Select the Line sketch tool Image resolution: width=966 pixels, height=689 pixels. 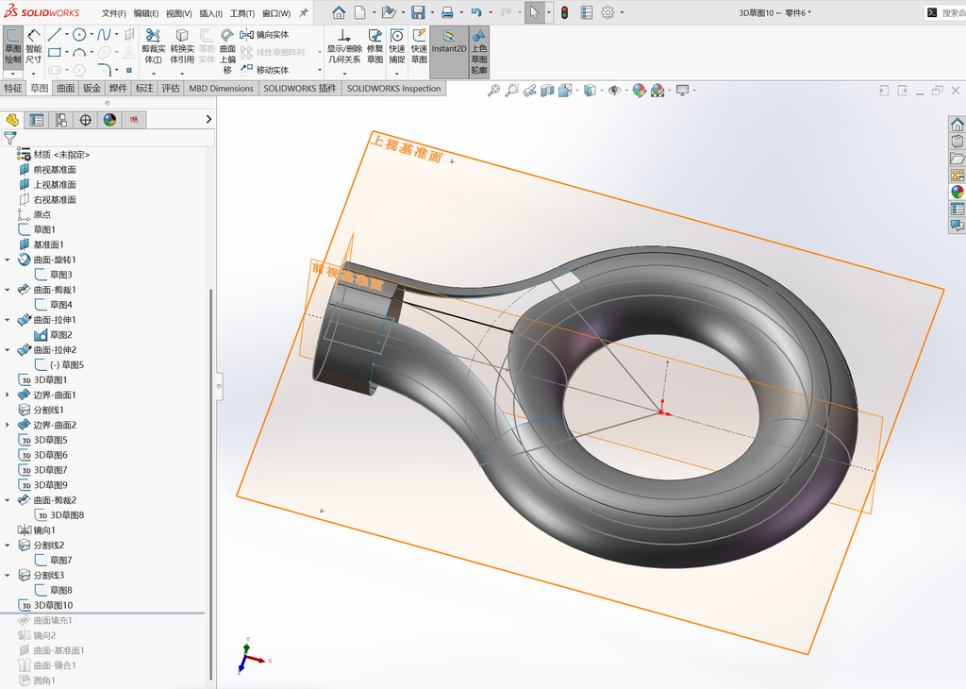pyautogui.click(x=54, y=35)
